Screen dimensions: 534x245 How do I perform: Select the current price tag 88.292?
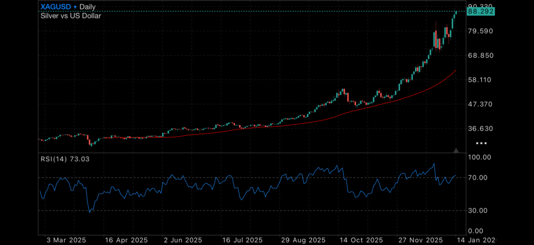pos(480,11)
